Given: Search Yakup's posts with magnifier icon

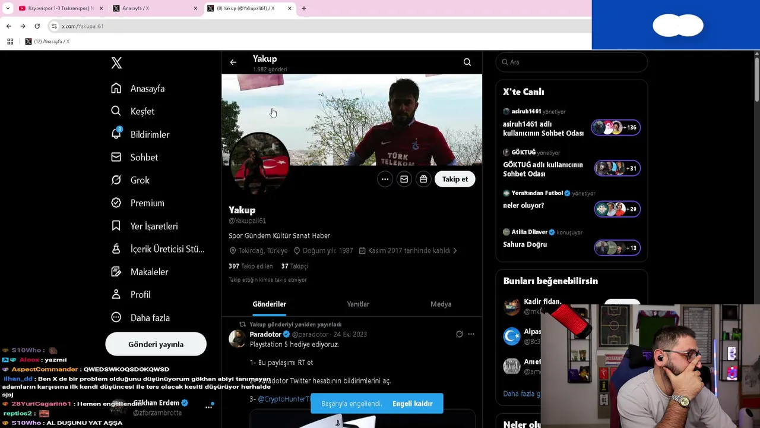Looking at the screenshot, I should click(467, 62).
